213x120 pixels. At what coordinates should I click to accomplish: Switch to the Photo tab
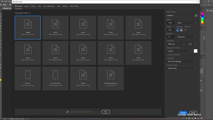[33, 6]
